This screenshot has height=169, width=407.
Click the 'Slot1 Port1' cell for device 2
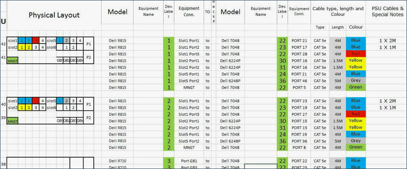189,101
